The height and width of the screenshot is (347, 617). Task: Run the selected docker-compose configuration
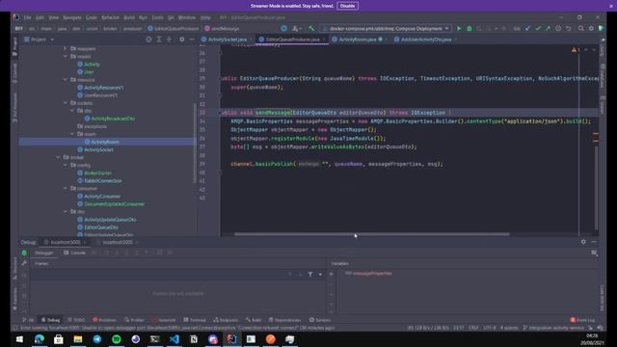click(x=459, y=28)
